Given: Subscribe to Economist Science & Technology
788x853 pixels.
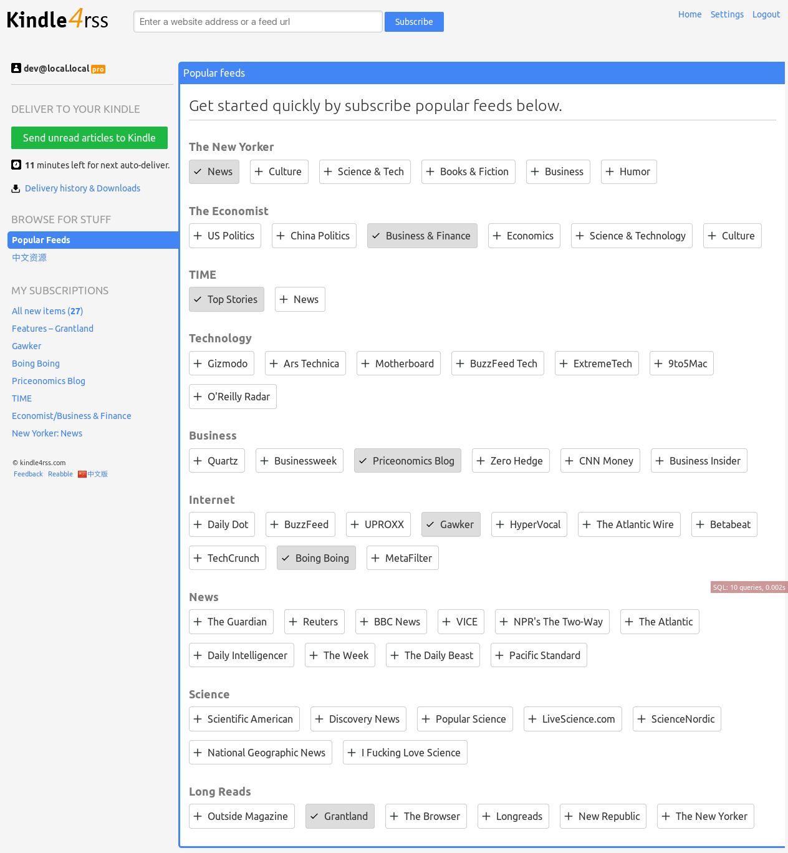Looking at the screenshot, I should [x=632, y=236].
